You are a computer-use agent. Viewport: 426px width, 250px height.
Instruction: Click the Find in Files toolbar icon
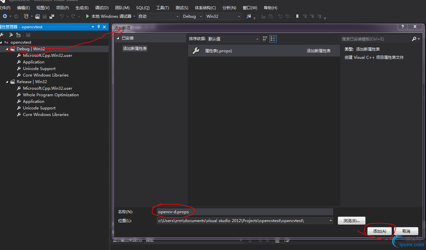click(x=249, y=16)
